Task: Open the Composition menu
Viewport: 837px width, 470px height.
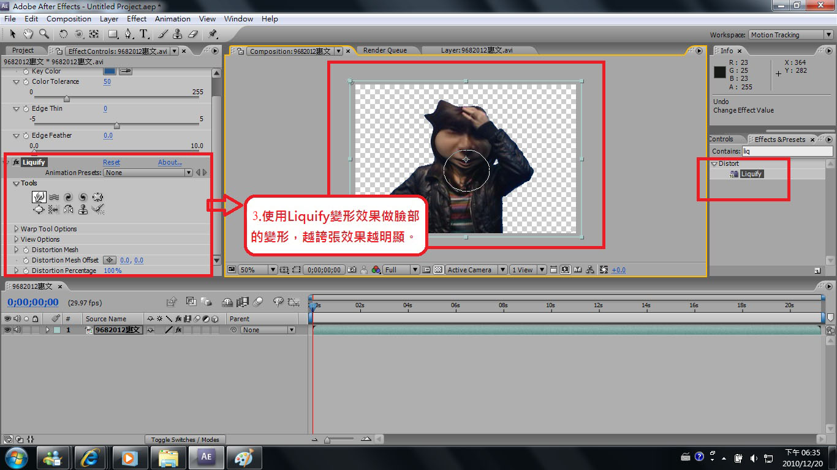Action: (x=69, y=19)
